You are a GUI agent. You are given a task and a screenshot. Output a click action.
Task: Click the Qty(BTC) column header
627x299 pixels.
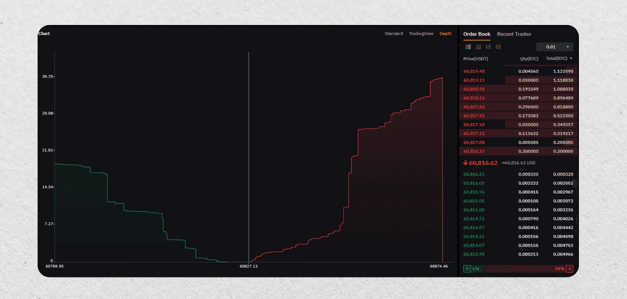(x=528, y=58)
